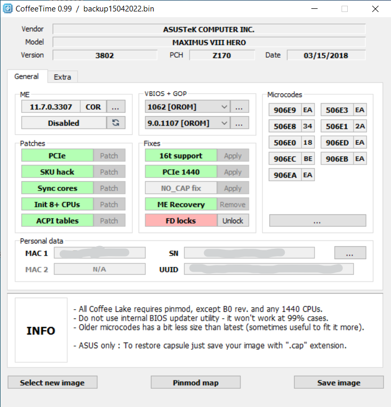Image resolution: width=391 pixels, height=407 pixels.
Task: Click the Init 8+ CPUs status label
Action: coord(57,204)
